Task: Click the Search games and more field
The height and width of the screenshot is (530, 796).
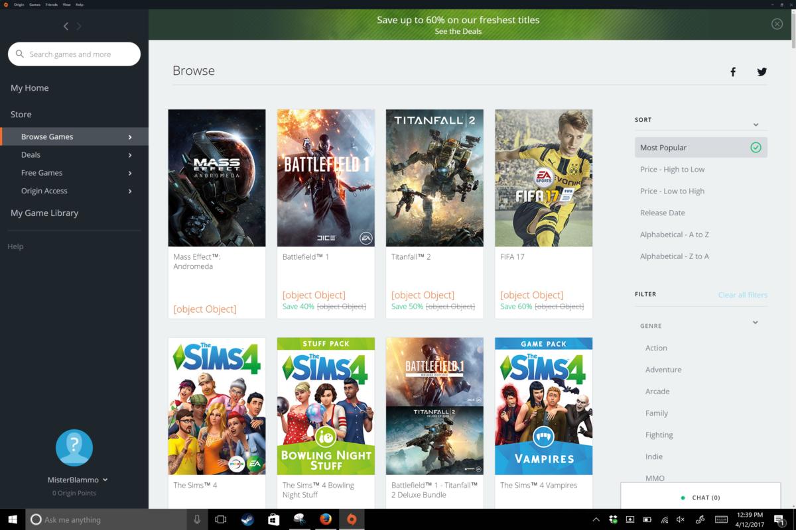Action: pos(74,54)
